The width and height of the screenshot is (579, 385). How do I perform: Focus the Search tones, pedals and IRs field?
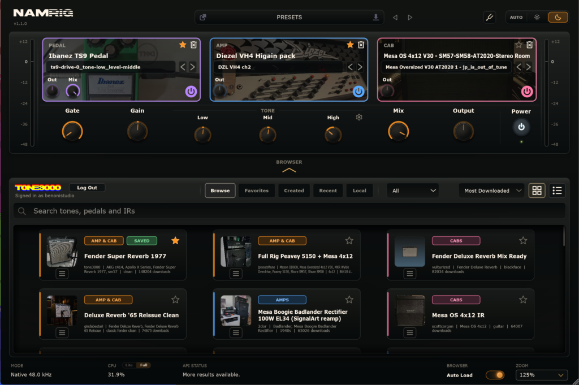coord(289,211)
